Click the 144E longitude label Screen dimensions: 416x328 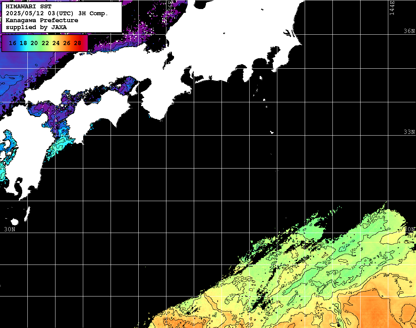pos(392,8)
